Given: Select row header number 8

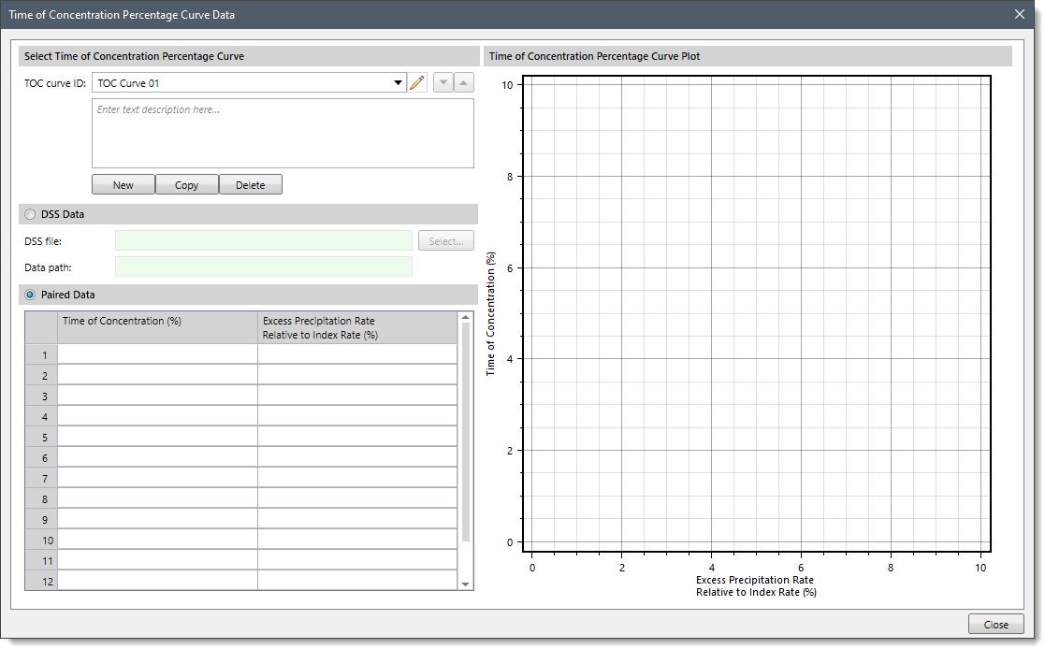Looking at the screenshot, I should 41,498.
